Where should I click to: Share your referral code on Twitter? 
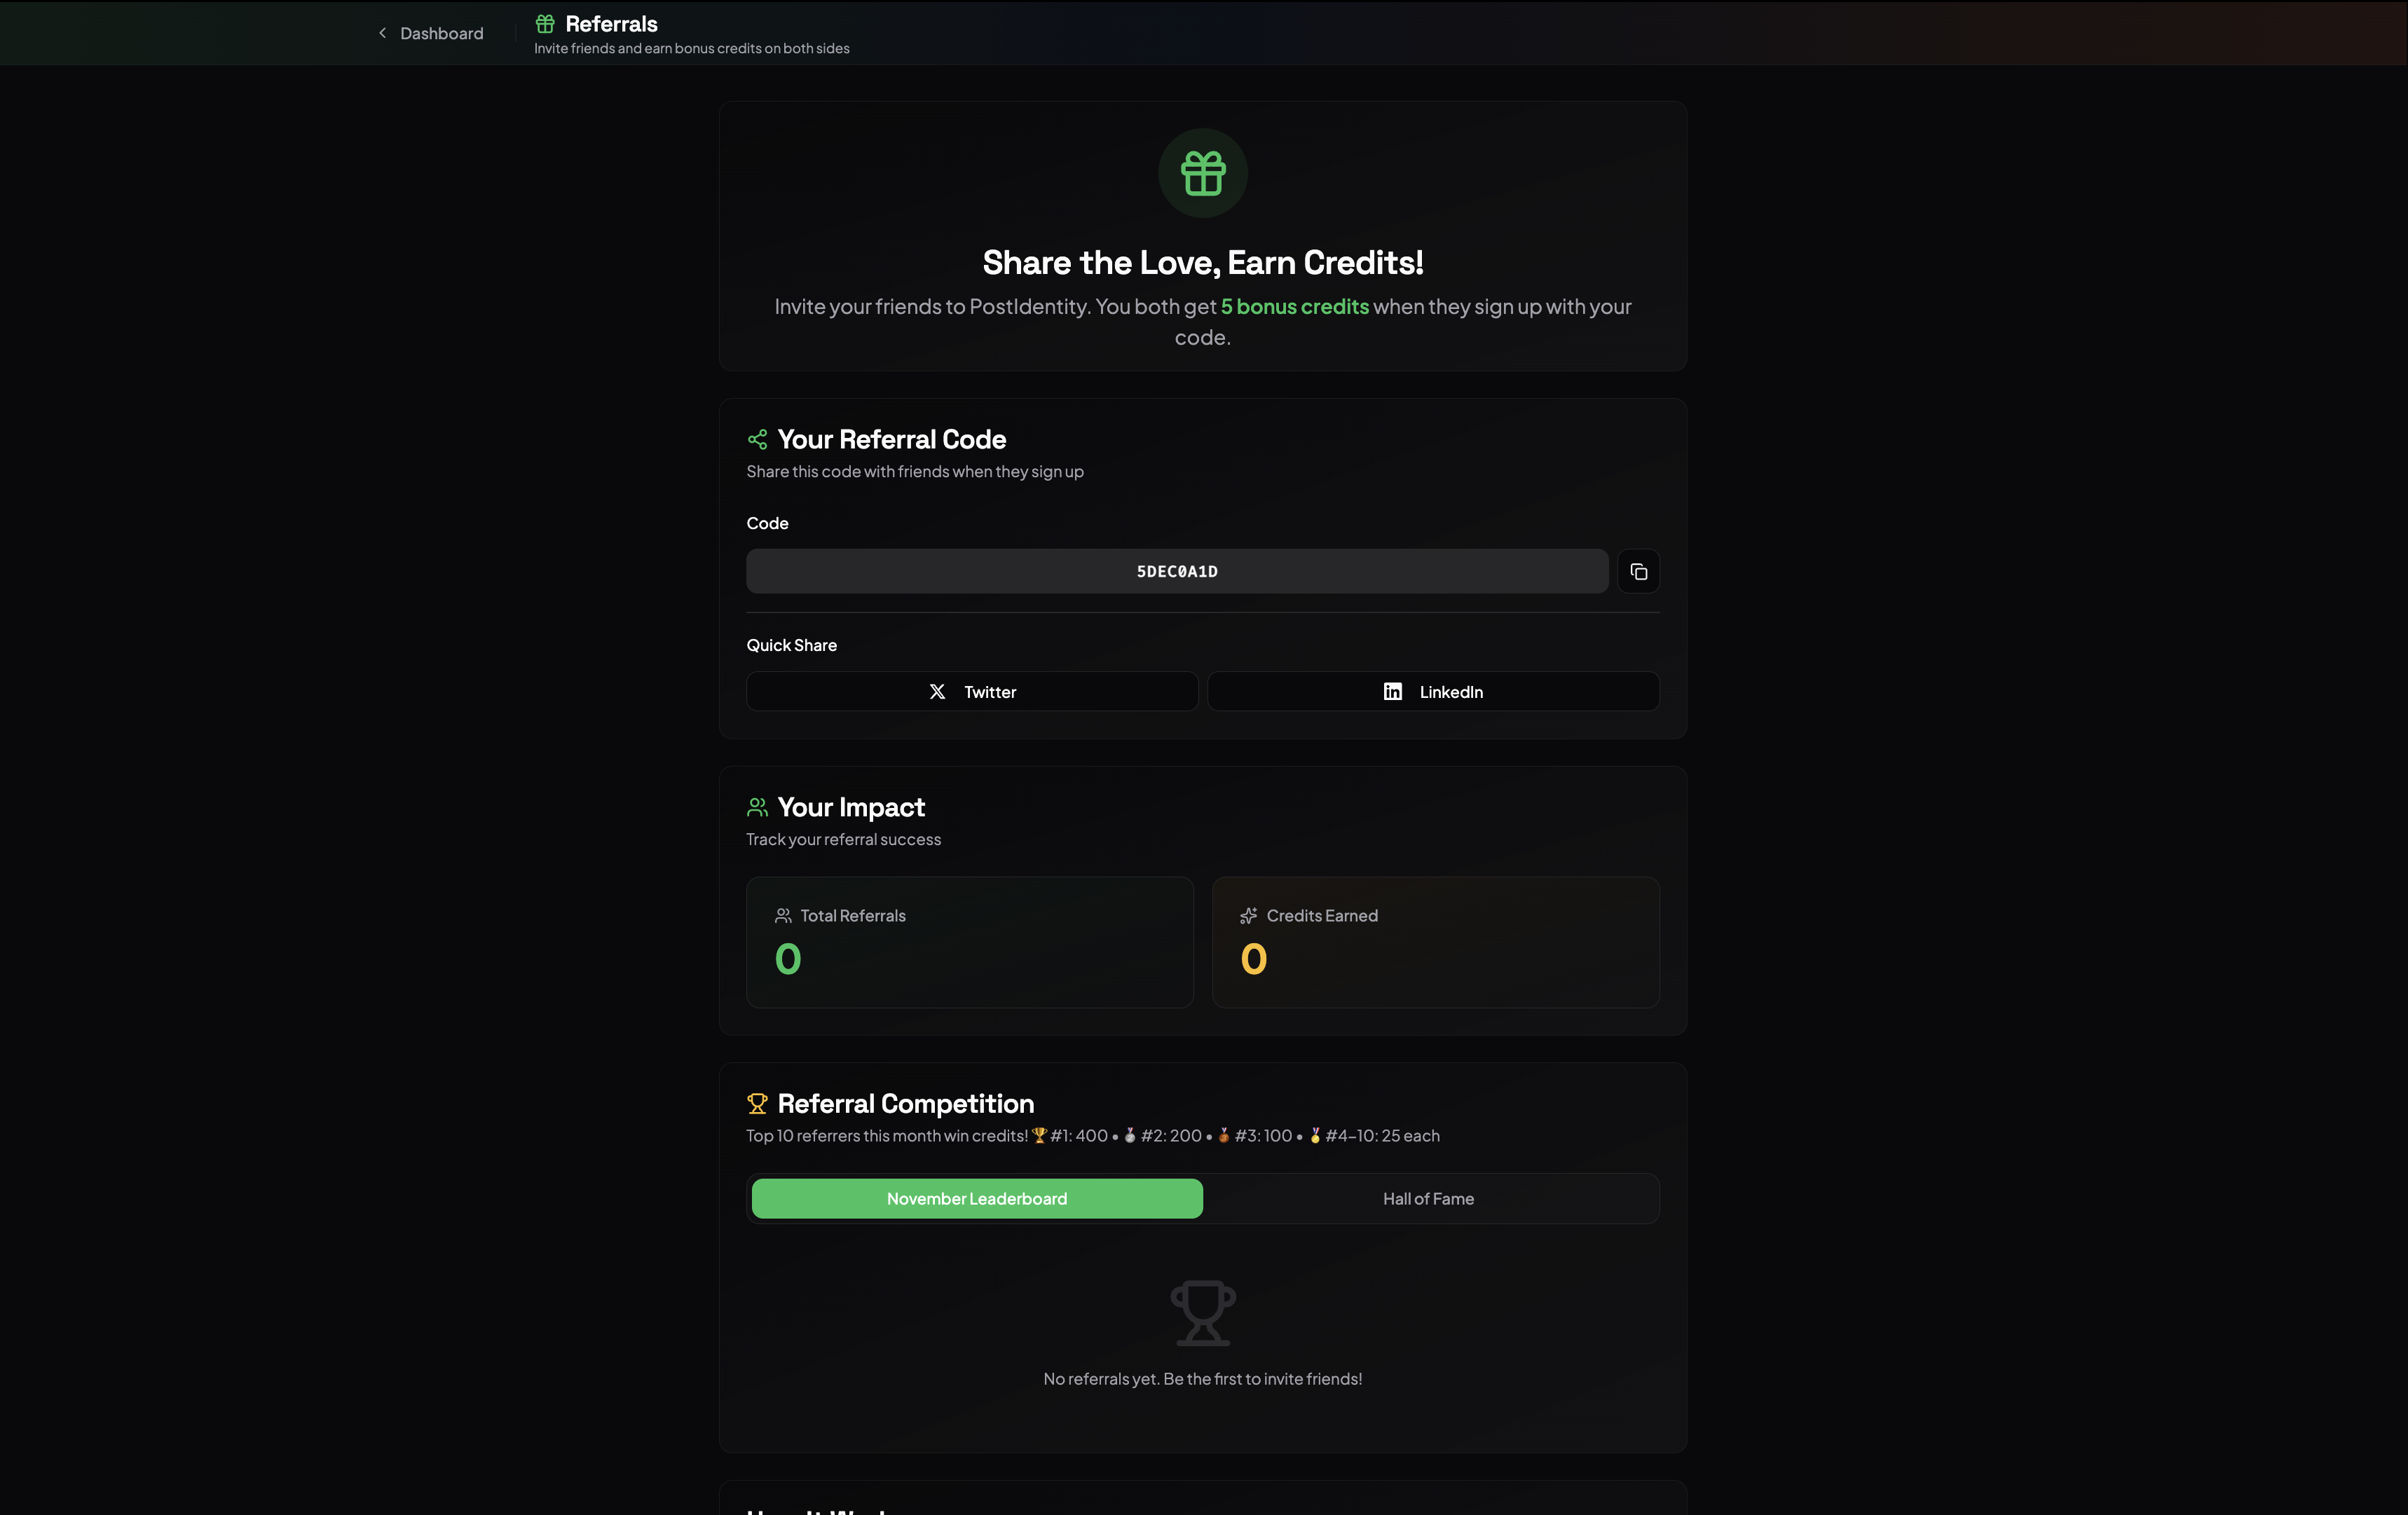pos(971,691)
